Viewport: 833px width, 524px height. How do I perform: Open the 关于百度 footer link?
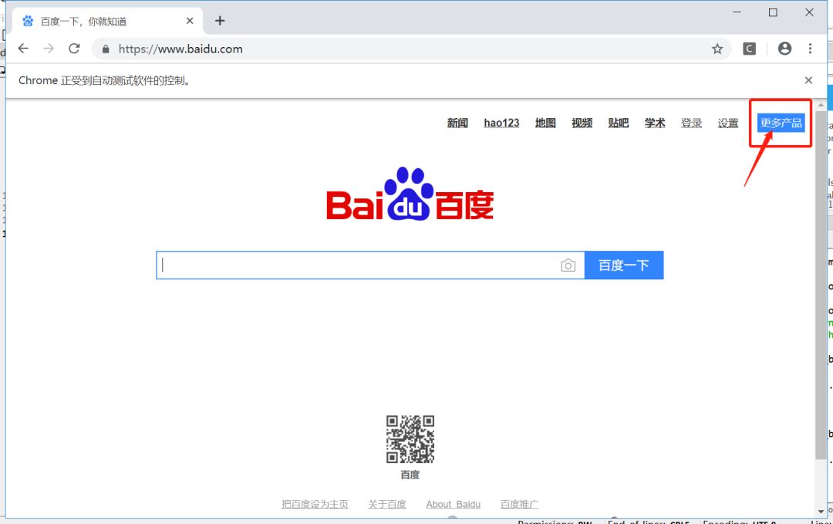click(387, 505)
